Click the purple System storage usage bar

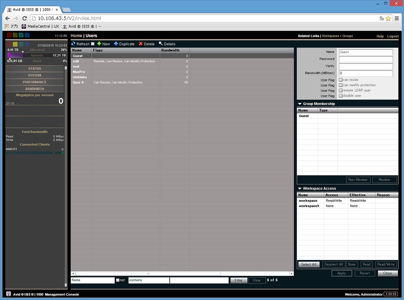(x=16, y=55)
